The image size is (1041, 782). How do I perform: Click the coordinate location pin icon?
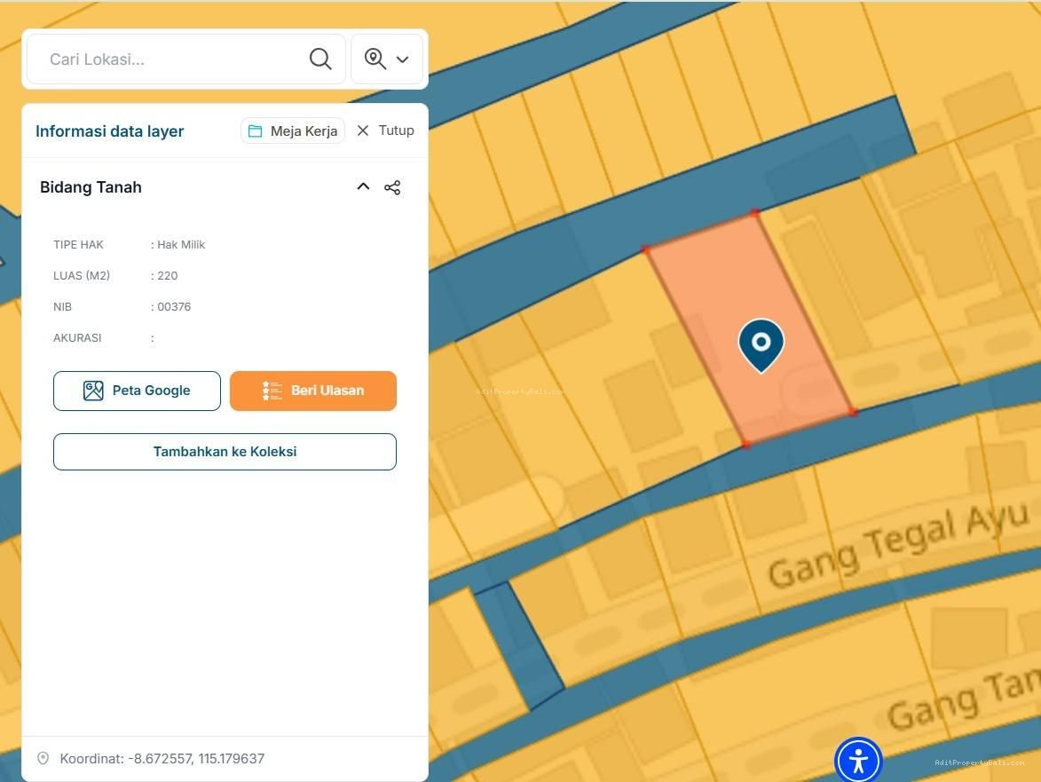tap(43, 759)
